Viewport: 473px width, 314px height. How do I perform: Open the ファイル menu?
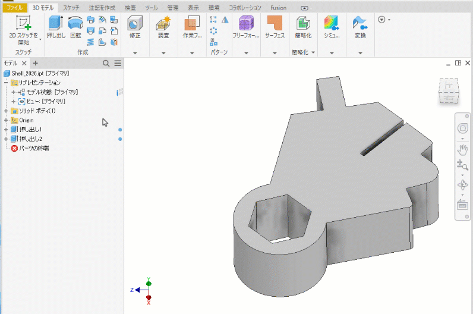click(15, 8)
